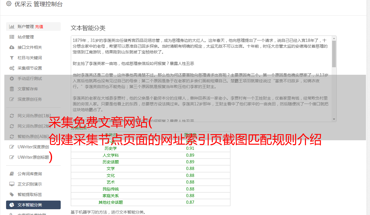Click the UWriter深度原创 edit icon
The width and height of the screenshot is (370, 215).
click(x=12, y=147)
